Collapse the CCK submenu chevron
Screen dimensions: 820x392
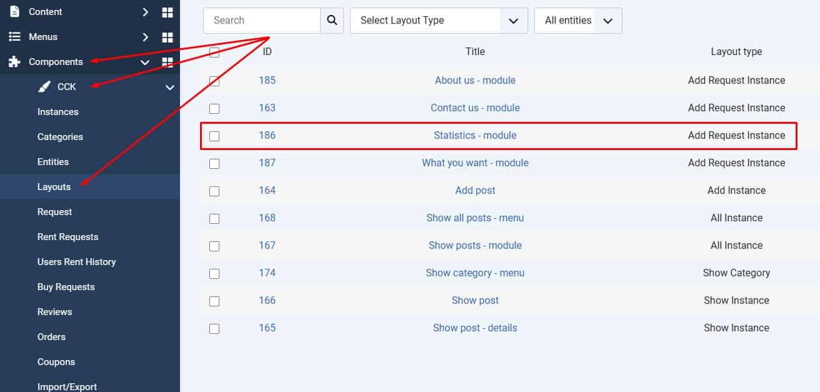[169, 88]
